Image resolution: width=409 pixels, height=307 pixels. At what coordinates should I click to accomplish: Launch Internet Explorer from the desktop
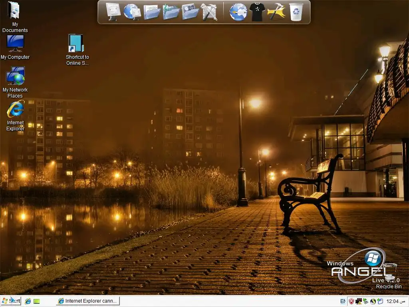click(16, 116)
